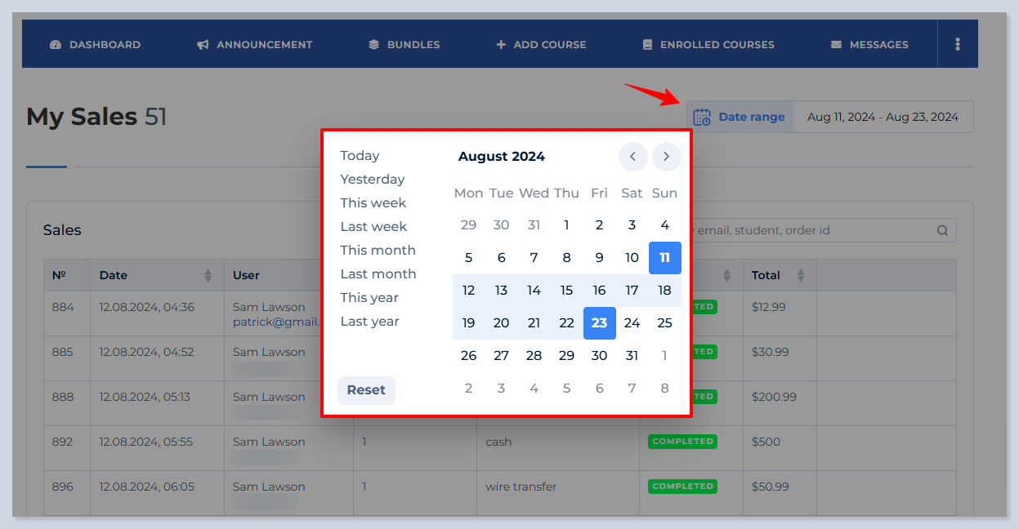Click the Dashboard gauge icon
The width and height of the screenshot is (1019, 529).
(x=56, y=45)
